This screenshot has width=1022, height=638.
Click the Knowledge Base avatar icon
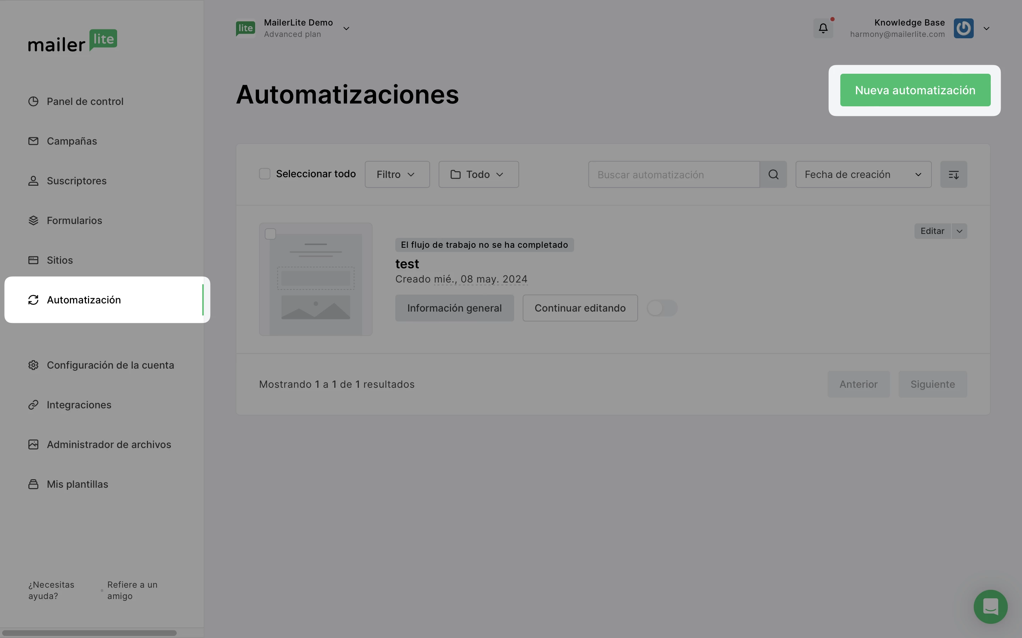(963, 28)
